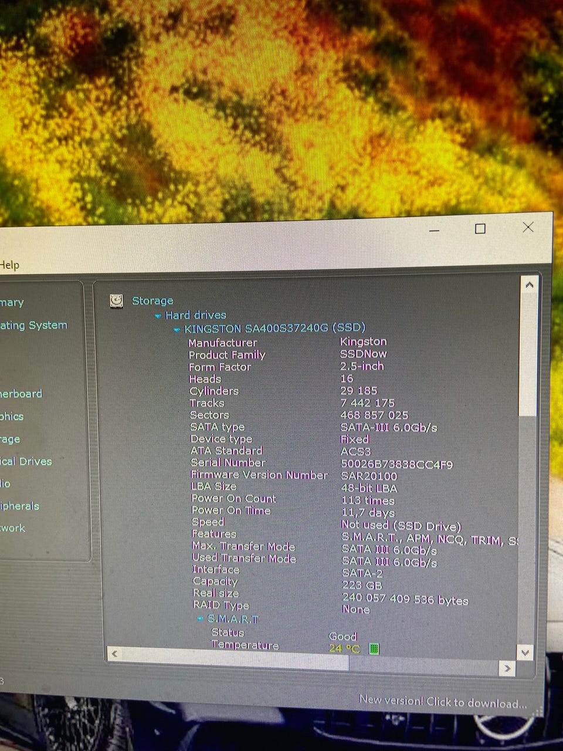The image size is (563, 751).
Task: Select the Motherboard sidebar item
Action: (21, 394)
